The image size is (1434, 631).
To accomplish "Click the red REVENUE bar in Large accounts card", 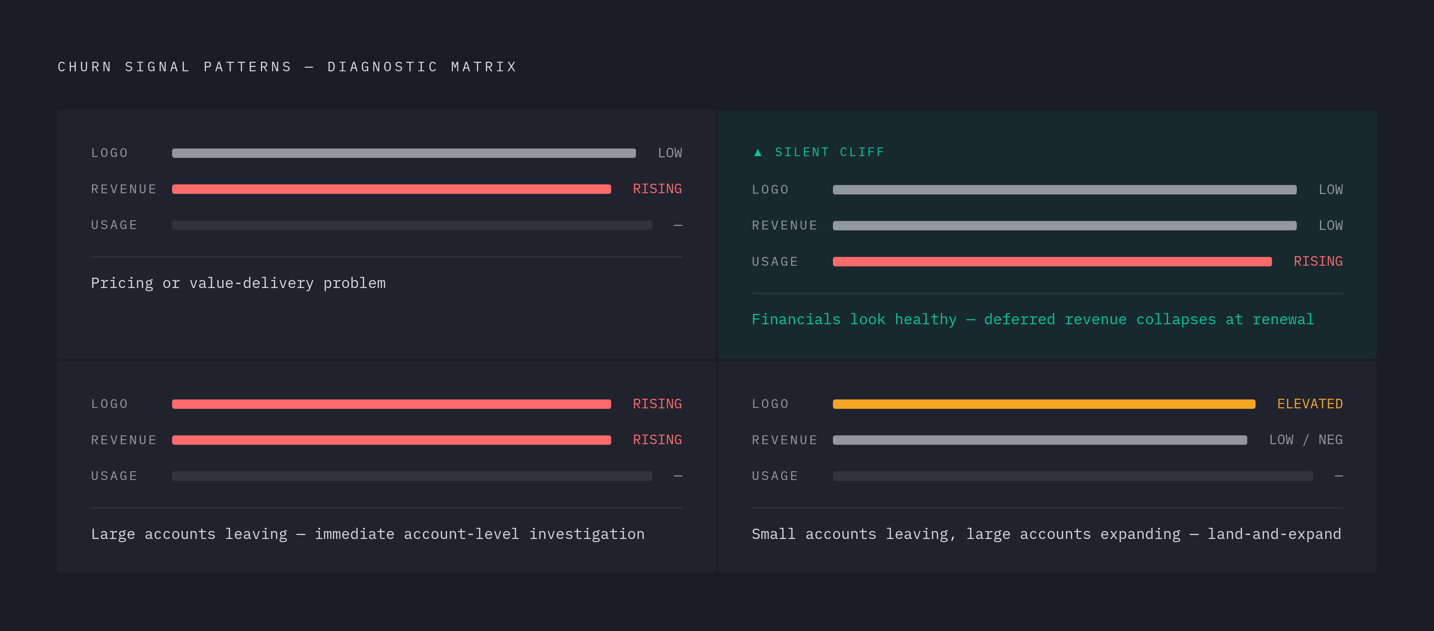I will click(391, 440).
